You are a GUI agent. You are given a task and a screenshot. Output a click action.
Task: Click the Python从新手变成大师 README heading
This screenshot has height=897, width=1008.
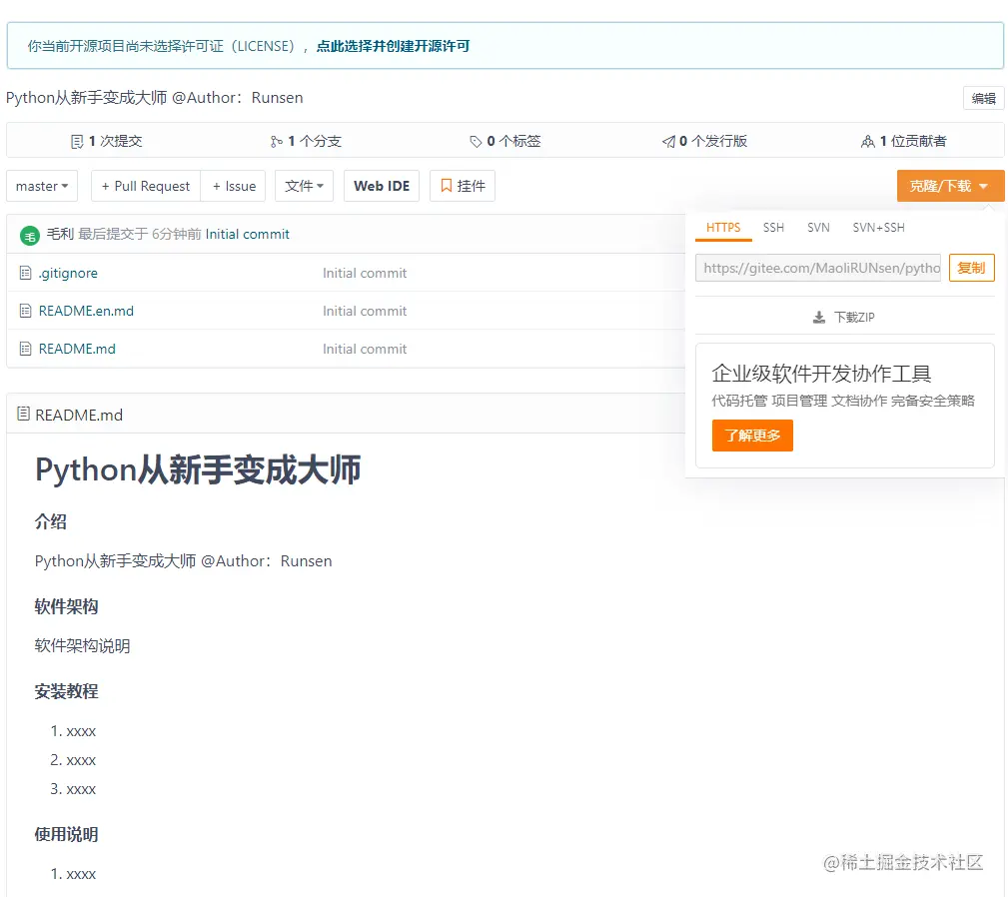(198, 469)
